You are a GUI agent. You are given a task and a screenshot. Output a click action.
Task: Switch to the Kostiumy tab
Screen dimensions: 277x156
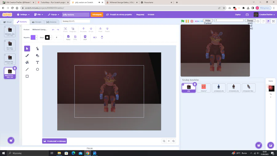(x=22, y=22)
